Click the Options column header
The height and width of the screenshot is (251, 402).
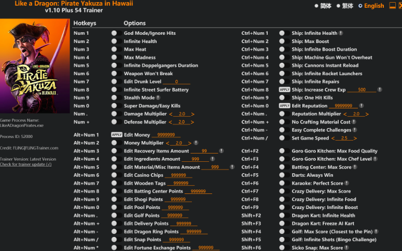(x=134, y=23)
